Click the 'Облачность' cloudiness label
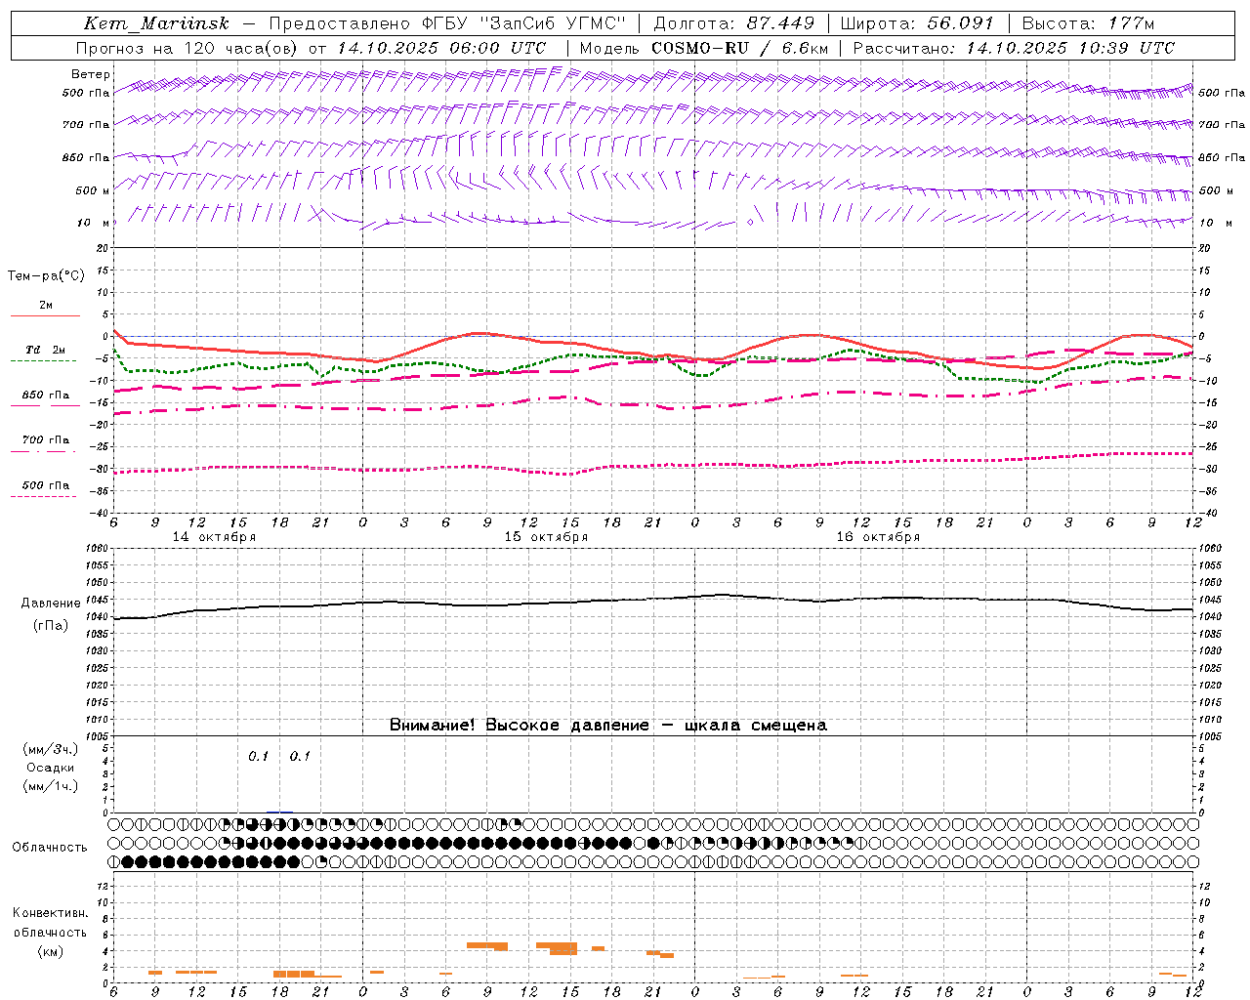Image resolution: width=1250 pixels, height=1000 pixels. 50,847
